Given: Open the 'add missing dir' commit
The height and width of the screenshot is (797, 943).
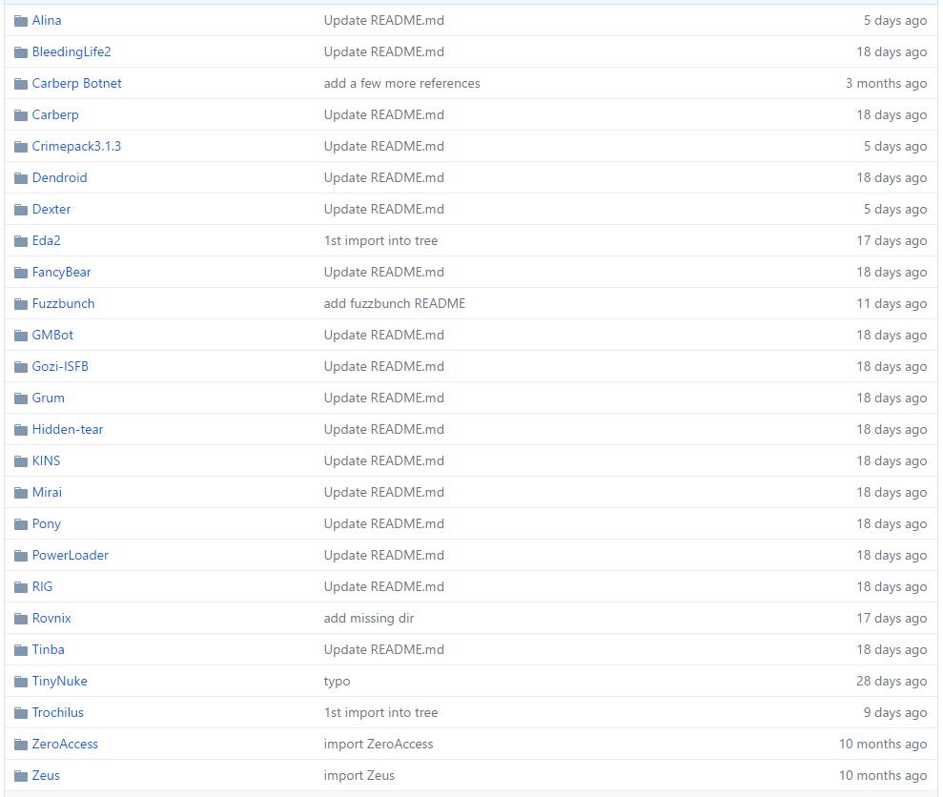Looking at the screenshot, I should (368, 618).
